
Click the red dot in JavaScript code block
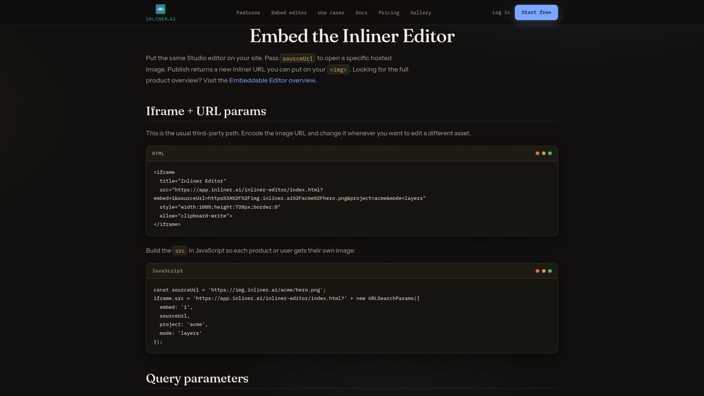point(537,271)
